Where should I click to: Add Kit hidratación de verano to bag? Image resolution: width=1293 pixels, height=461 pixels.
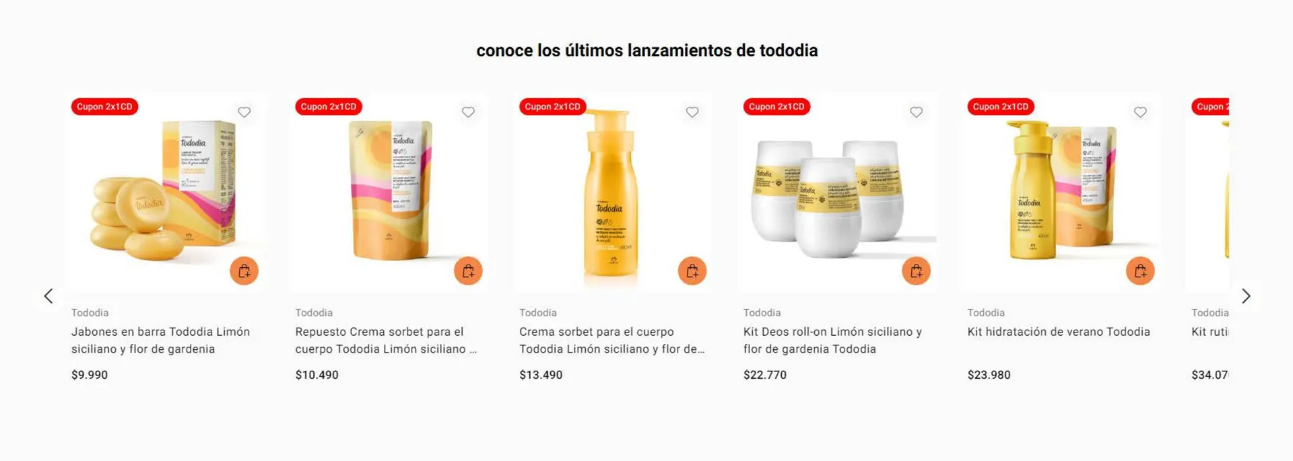click(x=1140, y=271)
